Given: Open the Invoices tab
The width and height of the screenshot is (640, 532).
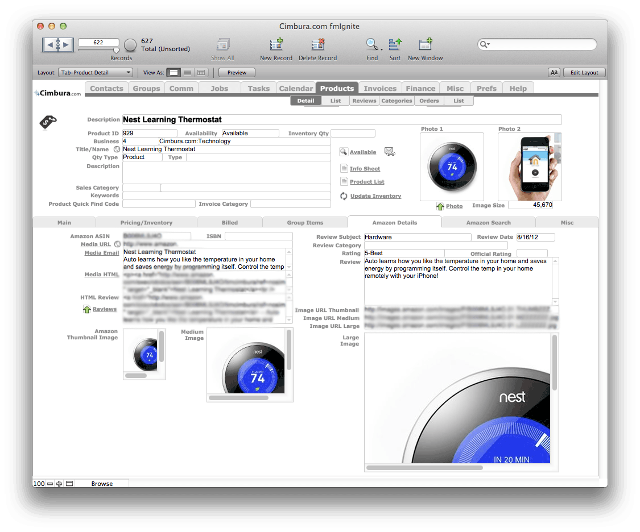Looking at the screenshot, I should tap(380, 88).
